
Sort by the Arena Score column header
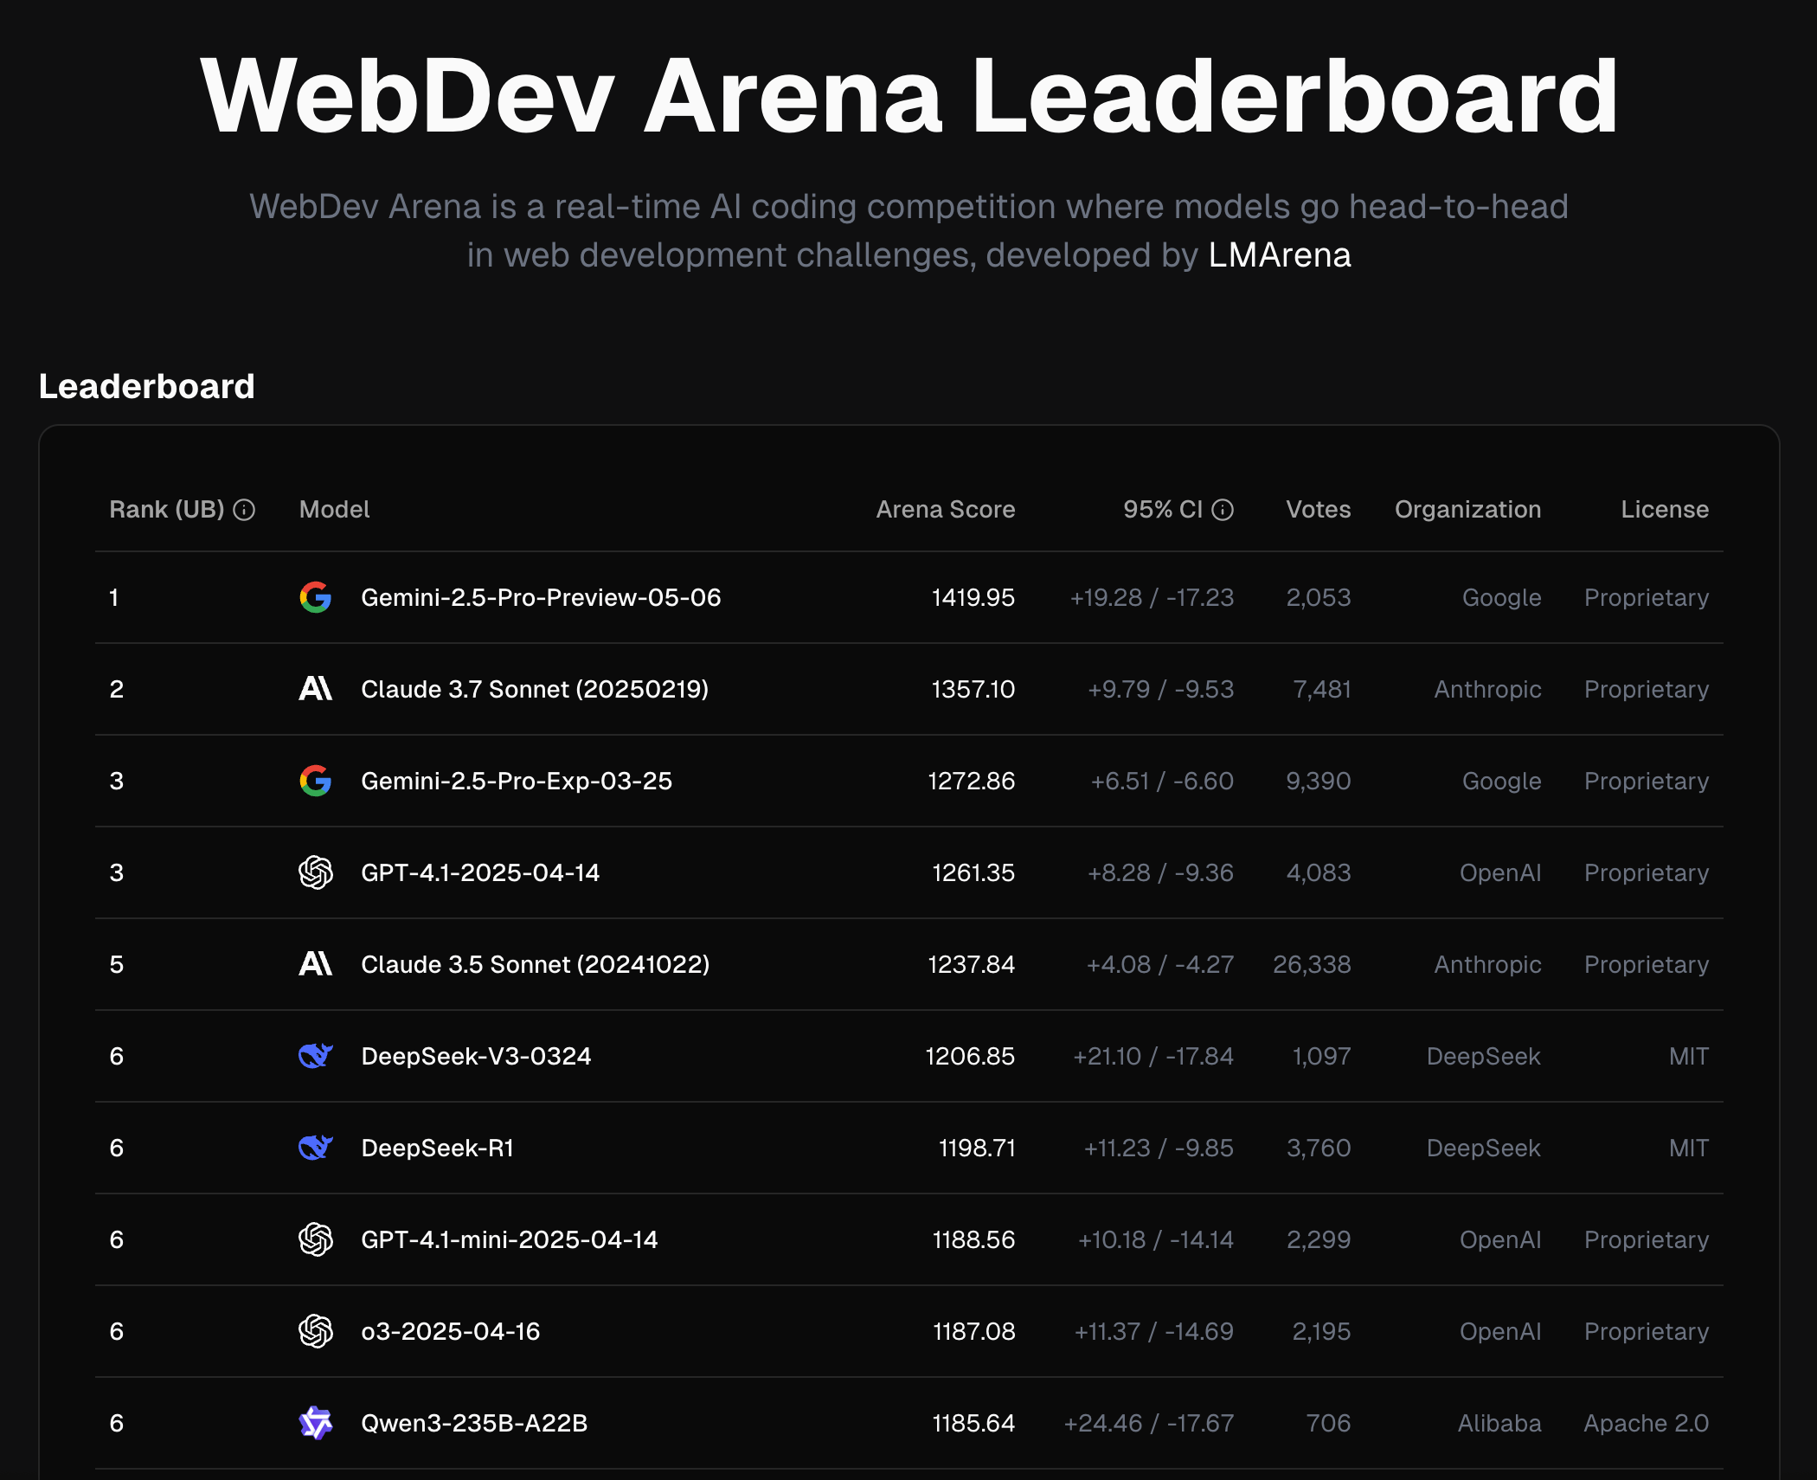[x=946, y=510]
